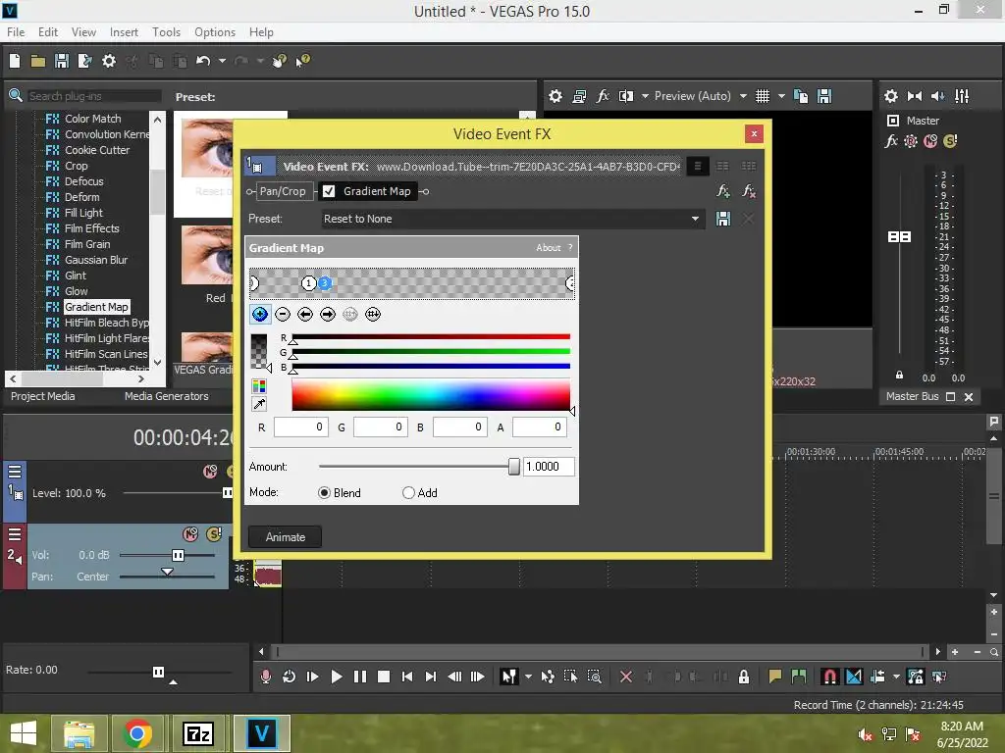1005x753 pixels.
Task: Copy preview snapshot to clipboard
Action: [x=801, y=96]
